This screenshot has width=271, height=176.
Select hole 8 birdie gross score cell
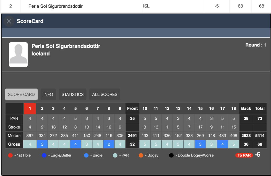[x=109, y=144]
